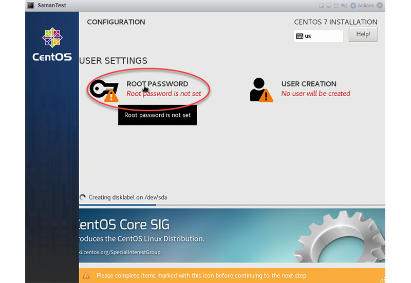Click the SamanTest console window icon
The width and height of the screenshot is (411, 283).
(30, 6)
